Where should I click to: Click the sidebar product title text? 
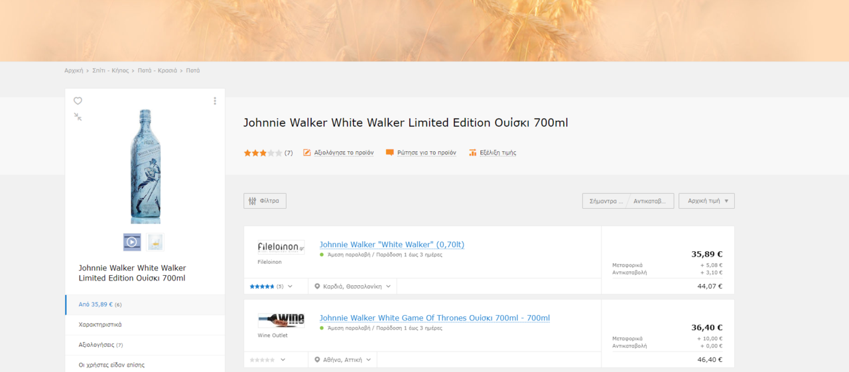point(133,273)
